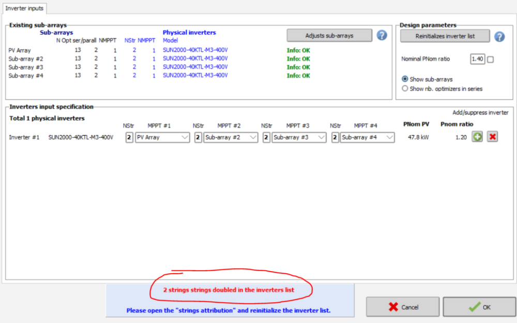This screenshot has height=323, width=517.
Task: Open help icon beside Reinitializes inverter list
Action: (x=499, y=36)
